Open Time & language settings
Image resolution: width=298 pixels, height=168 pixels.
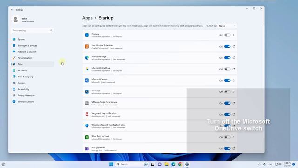33,77
